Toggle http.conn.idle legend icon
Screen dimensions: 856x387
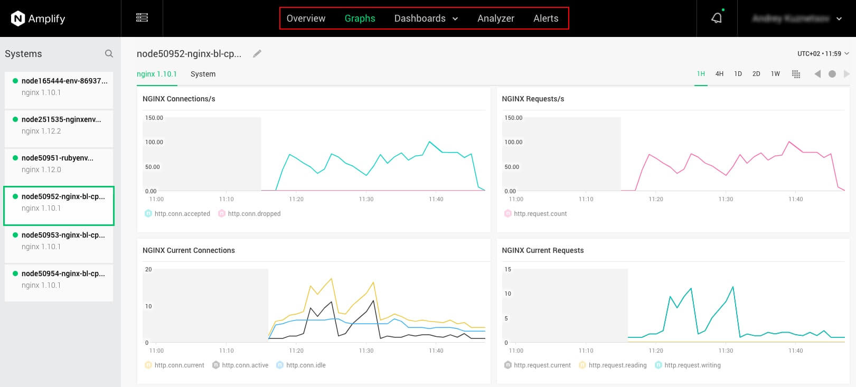[280, 365]
